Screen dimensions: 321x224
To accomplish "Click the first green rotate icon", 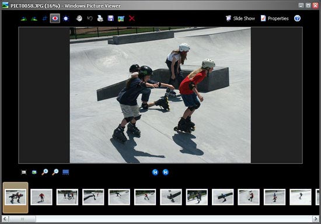I will [x=24, y=19].
